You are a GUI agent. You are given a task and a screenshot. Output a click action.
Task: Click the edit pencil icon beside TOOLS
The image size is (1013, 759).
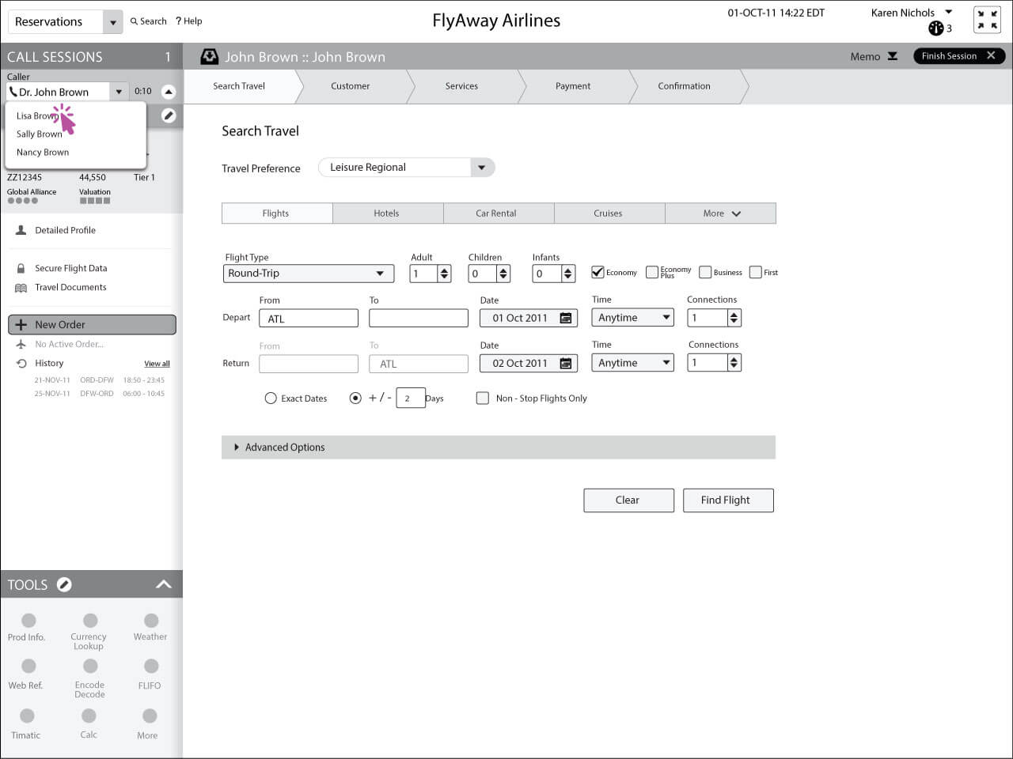[x=64, y=585]
